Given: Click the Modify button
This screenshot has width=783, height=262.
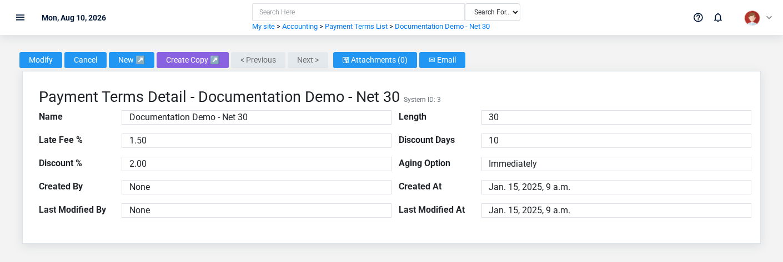Looking at the screenshot, I should (x=41, y=60).
